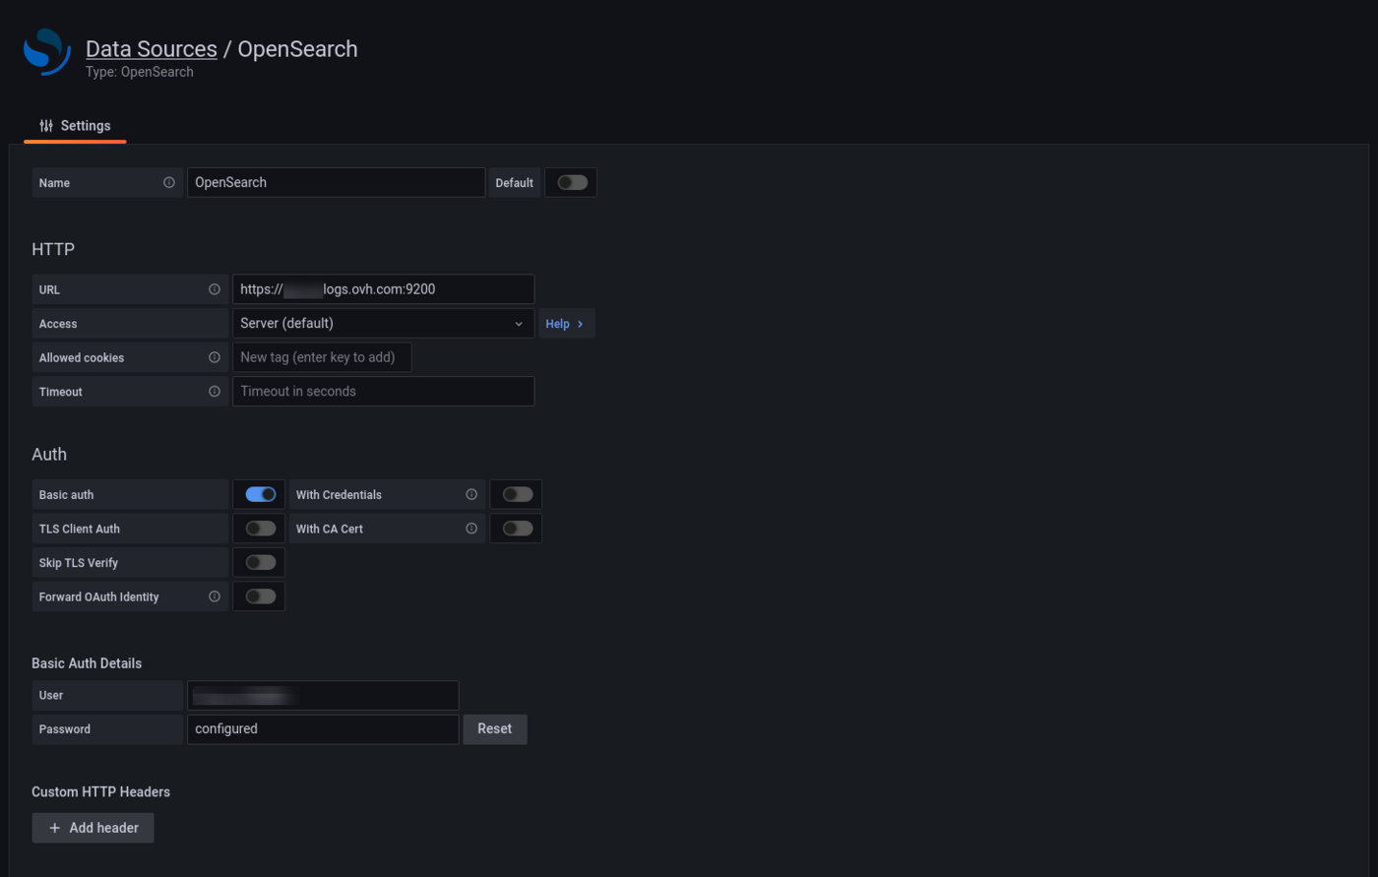The height and width of the screenshot is (877, 1378).
Task: Click the OpenSearch logo icon
Action: click(x=47, y=52)
